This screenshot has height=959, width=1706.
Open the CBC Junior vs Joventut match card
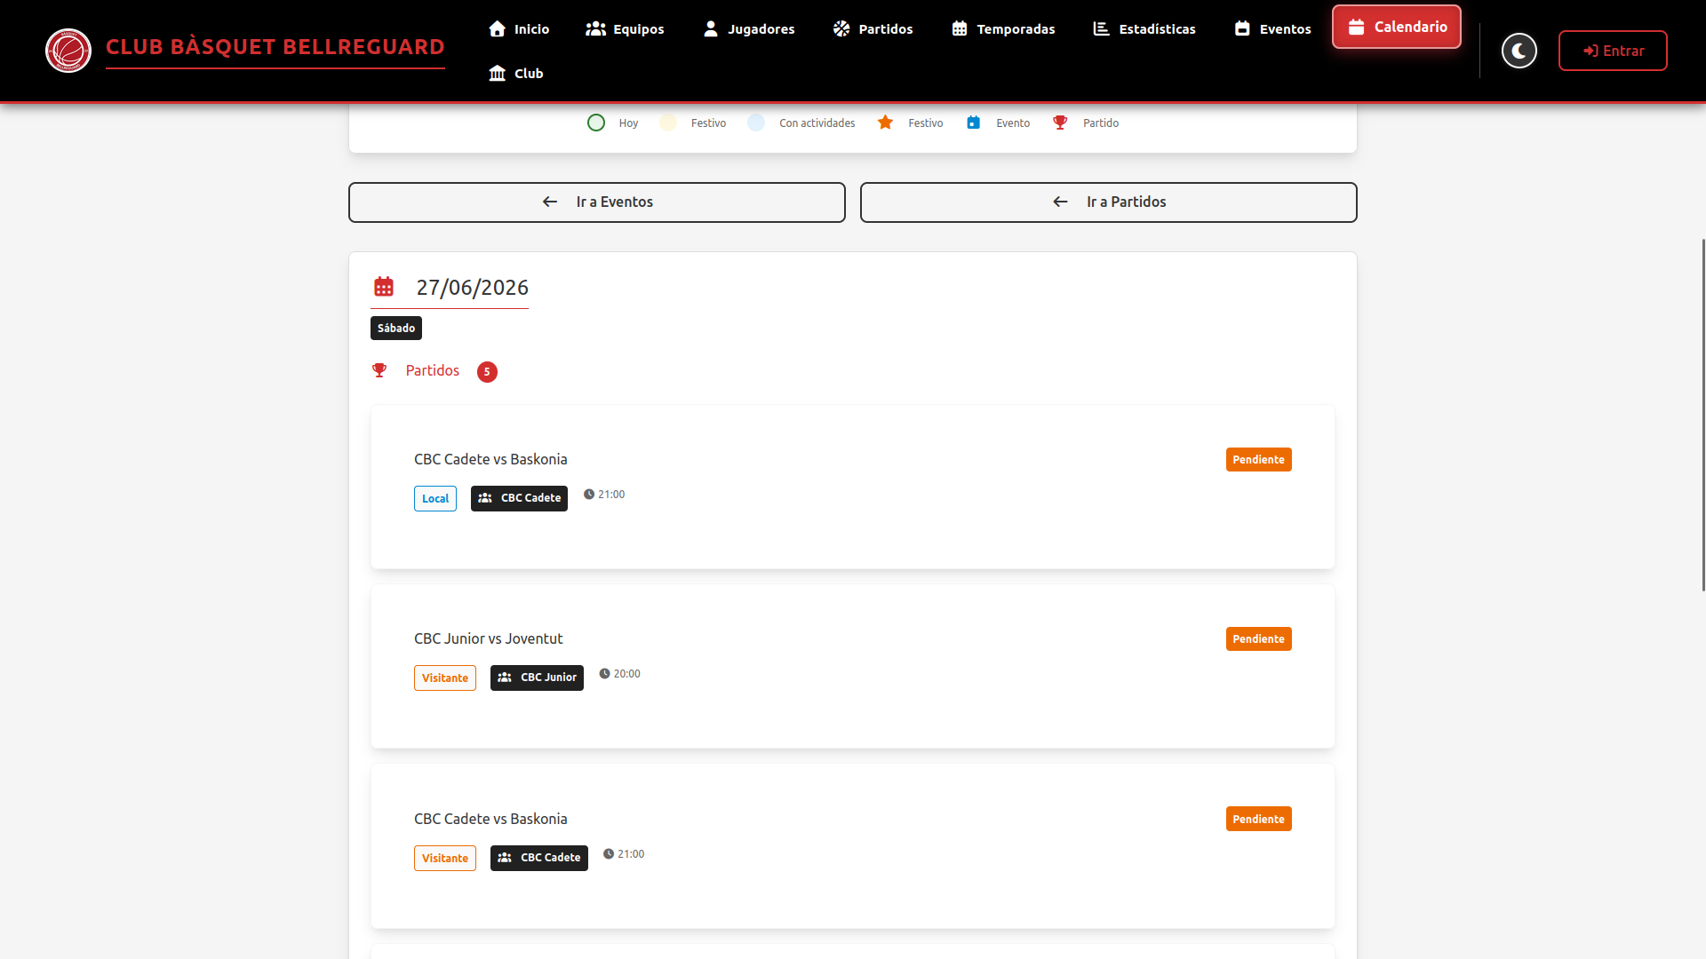tap(853, 666)
